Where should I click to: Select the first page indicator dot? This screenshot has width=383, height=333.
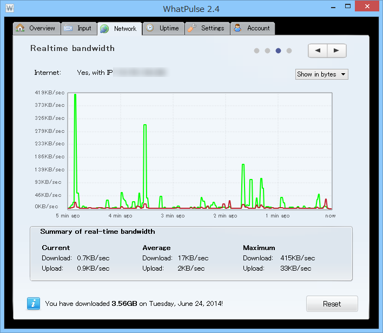point(256,50)
